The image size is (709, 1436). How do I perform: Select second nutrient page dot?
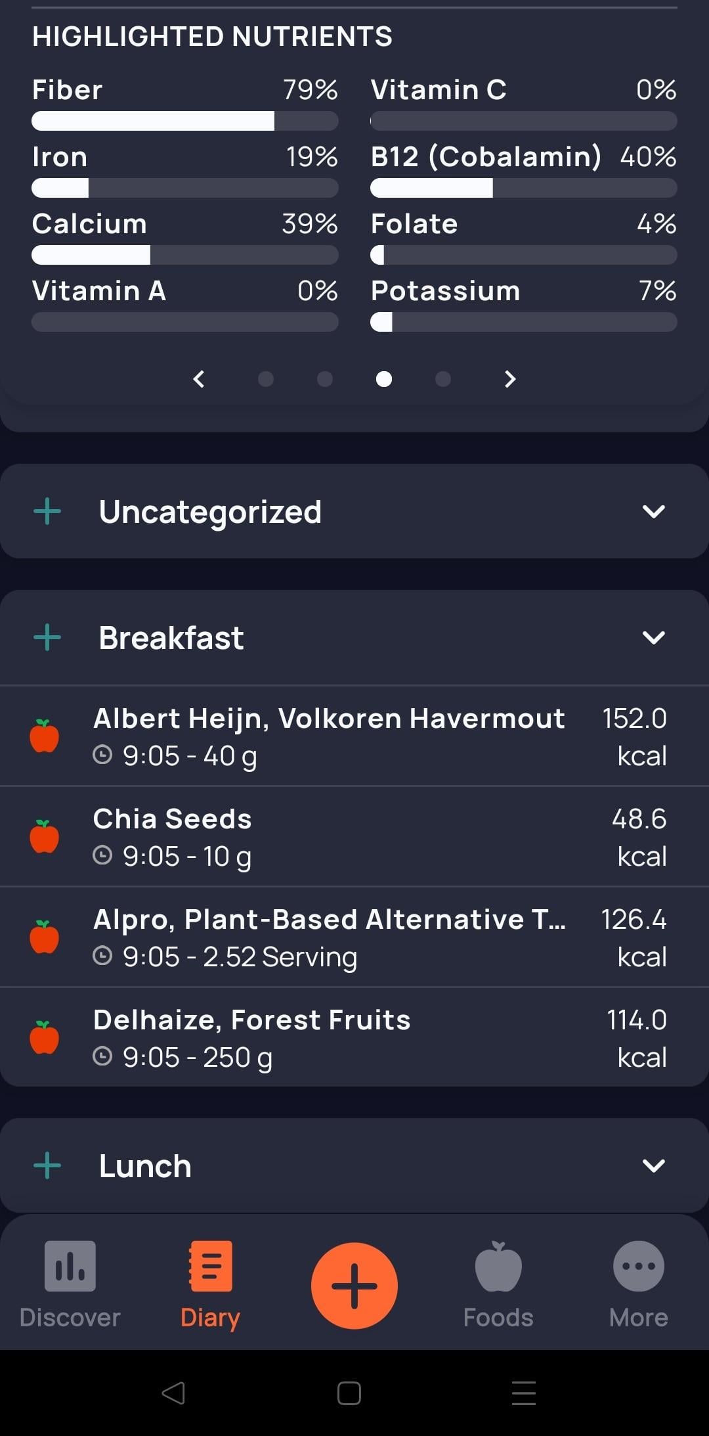(325, 379)
